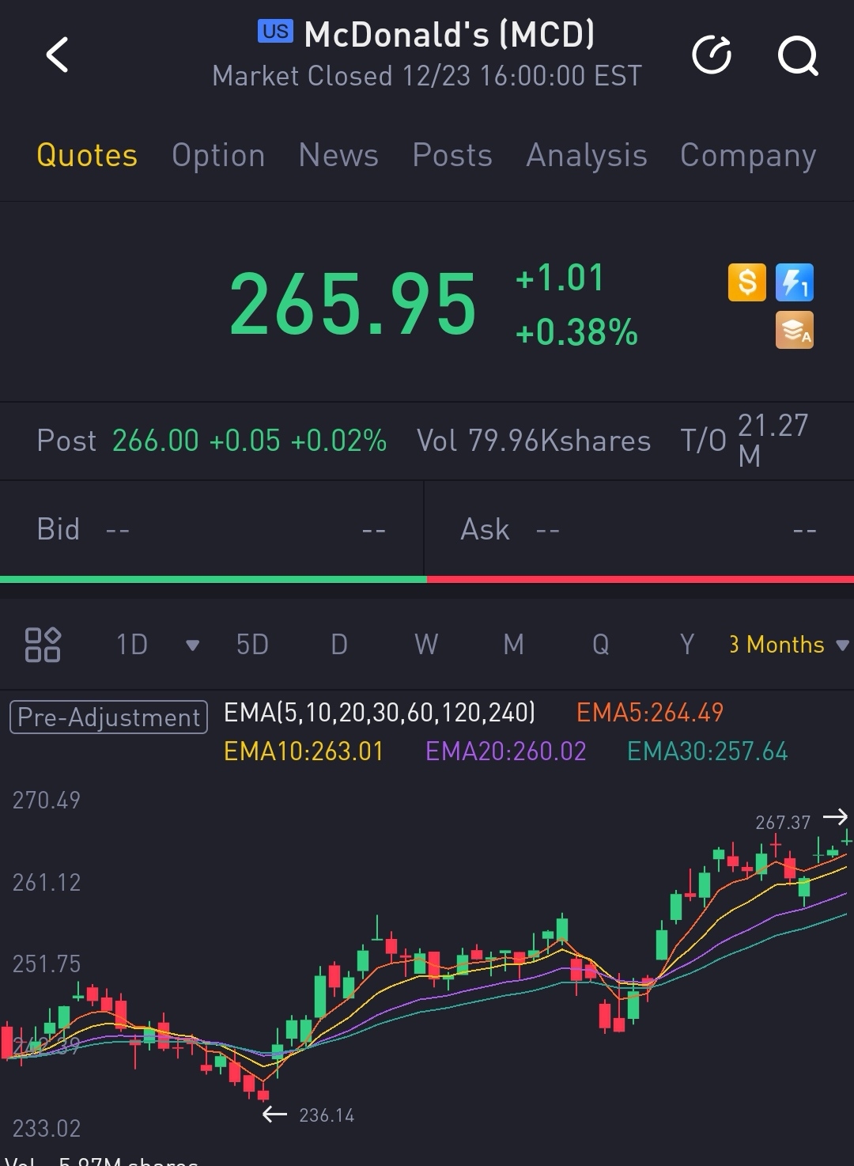The height and width of the screenshot is (1166, 854).
Task: Tap the back arrow icon
Action: 58,55
